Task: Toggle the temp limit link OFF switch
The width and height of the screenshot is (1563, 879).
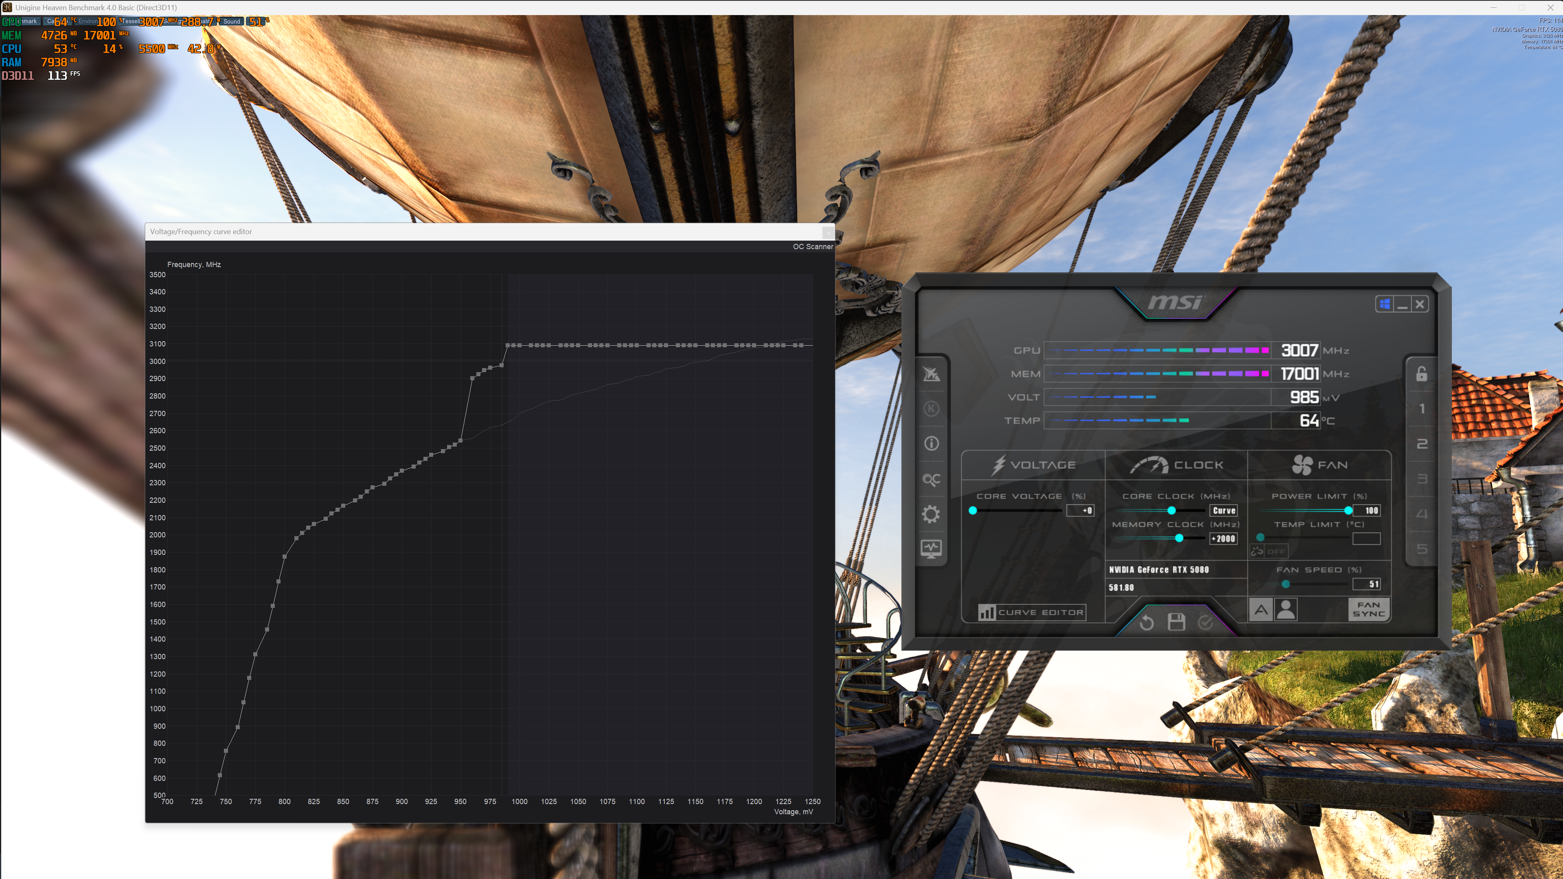Action: coord(1269,551)
